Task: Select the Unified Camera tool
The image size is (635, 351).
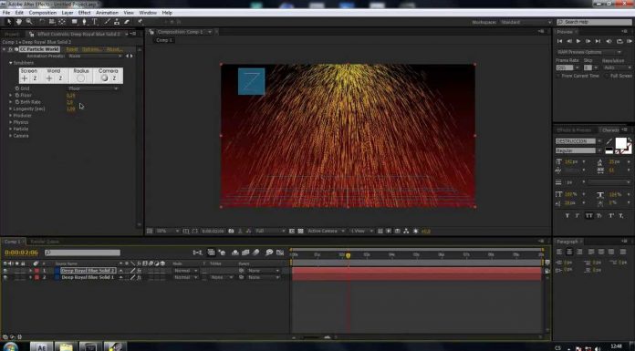Action: [52, 22]
